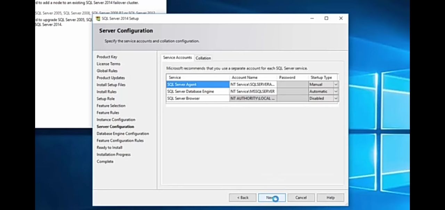This screenshot has height=210, width=445.
Task: Click the bold Server Configuration step
Action: click(x=115, y=126)
